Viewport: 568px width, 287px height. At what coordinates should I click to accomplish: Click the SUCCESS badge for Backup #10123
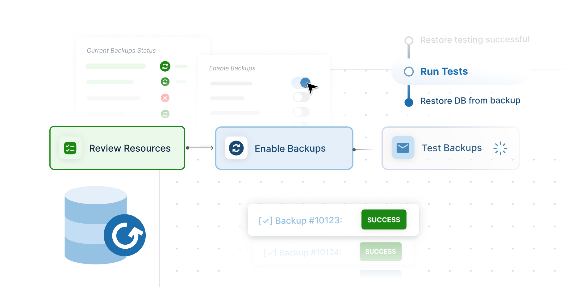(x=384, y=220)
